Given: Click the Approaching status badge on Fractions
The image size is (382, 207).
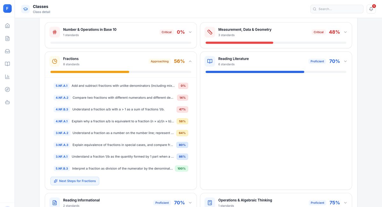Looking at the screenshot, I should [x=160, y=61].
